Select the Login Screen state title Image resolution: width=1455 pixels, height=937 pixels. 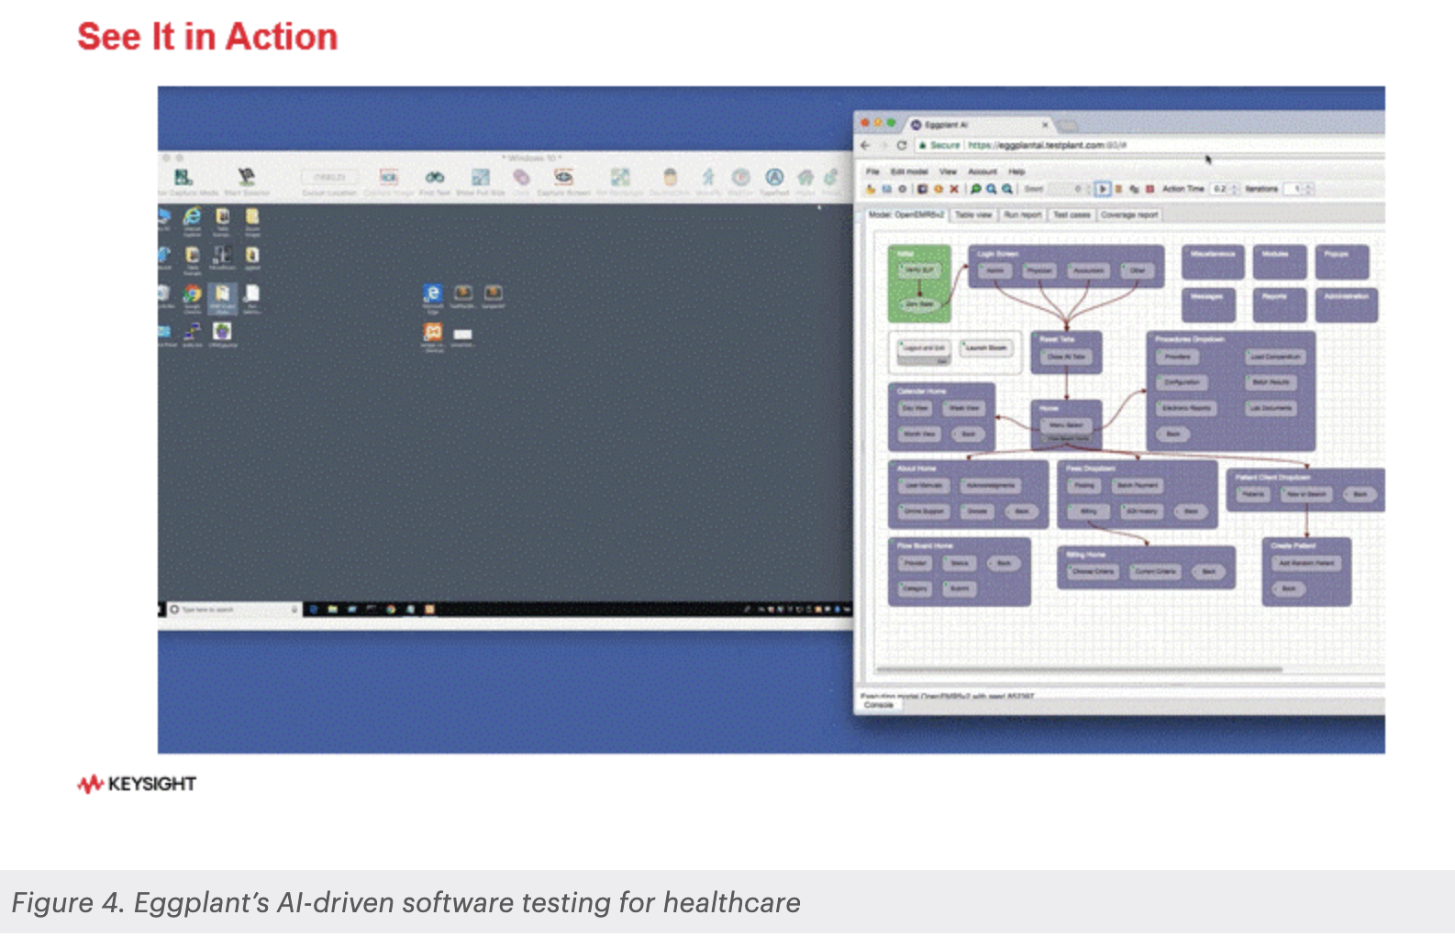[998, 254]
